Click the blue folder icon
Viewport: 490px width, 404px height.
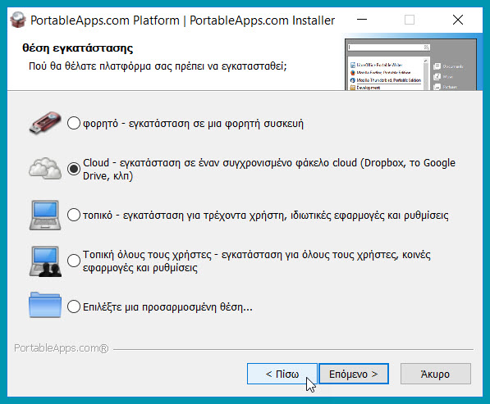(x=45, y=305)
